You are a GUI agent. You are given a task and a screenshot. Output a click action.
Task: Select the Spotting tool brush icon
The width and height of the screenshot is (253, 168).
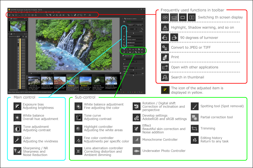[195, 106]
